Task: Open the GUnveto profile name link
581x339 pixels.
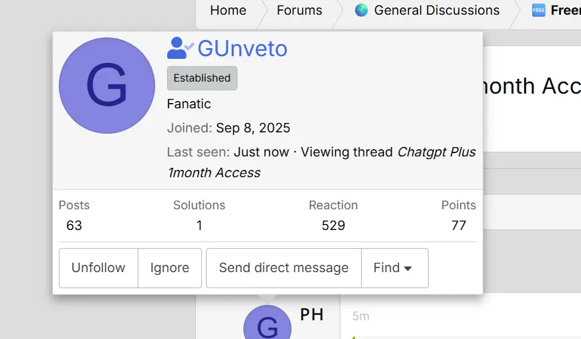Action: (x=242, y=49)
